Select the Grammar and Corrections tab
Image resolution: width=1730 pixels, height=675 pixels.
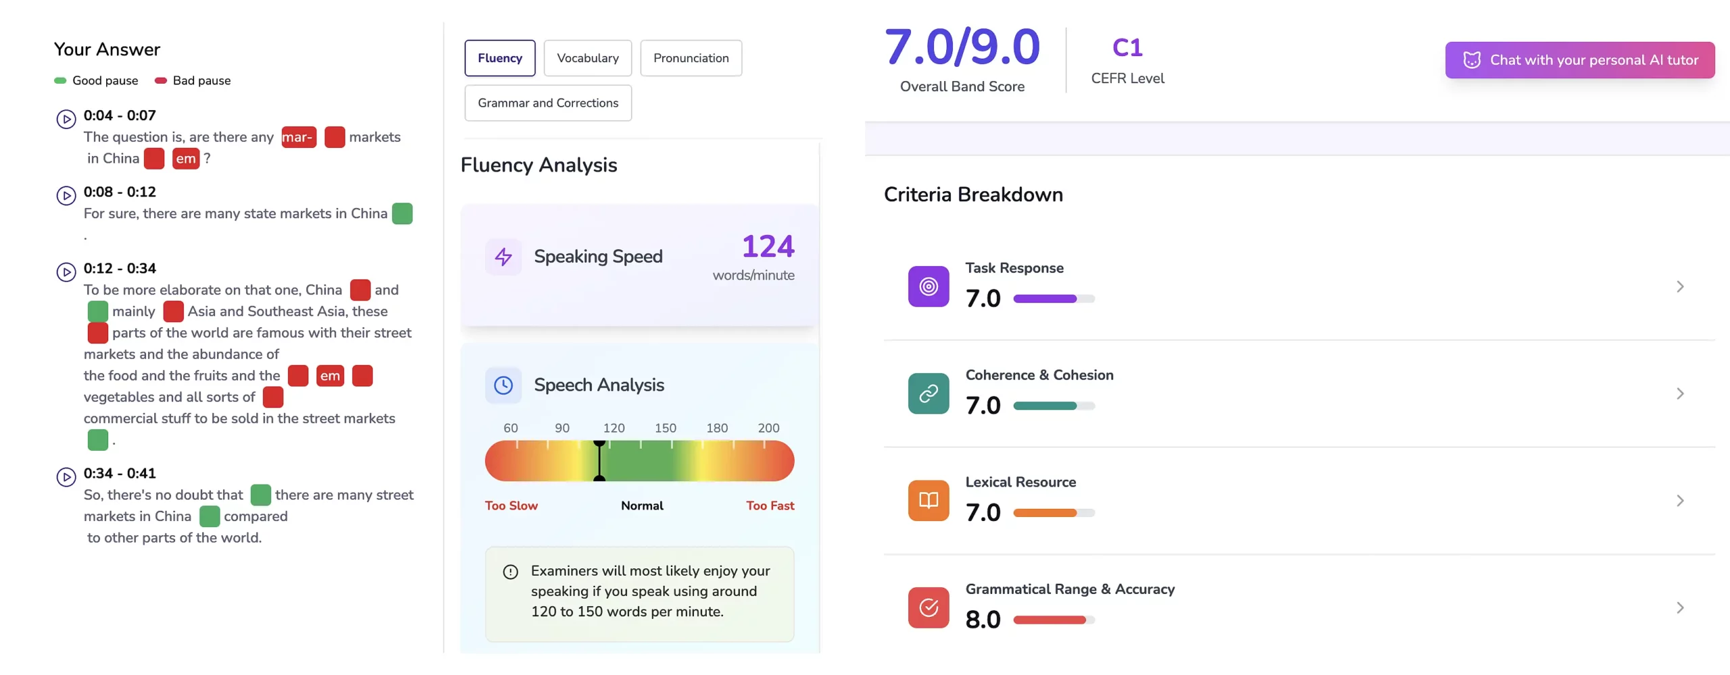[x=547, y=103]
